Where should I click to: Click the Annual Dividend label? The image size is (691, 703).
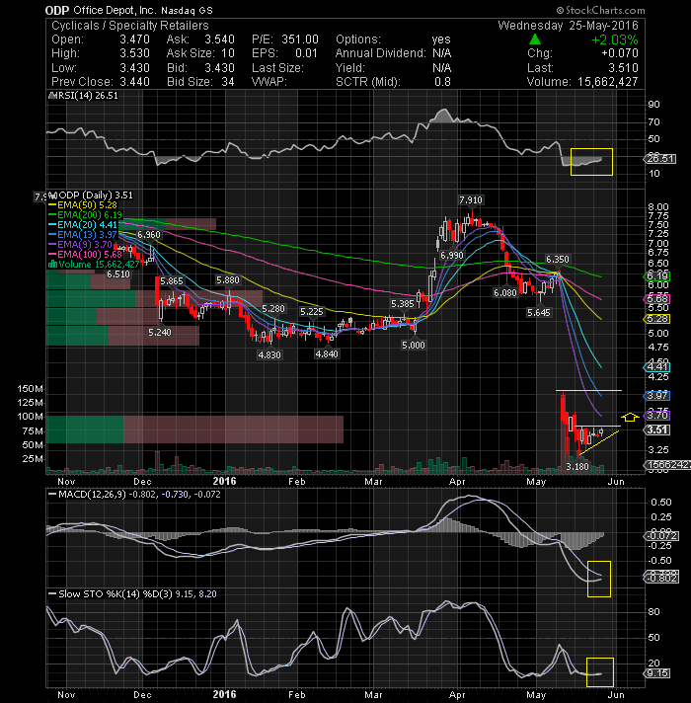380,53
